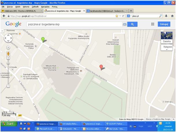
Task: Click the zoom slider handle
Action: point(8,63)
